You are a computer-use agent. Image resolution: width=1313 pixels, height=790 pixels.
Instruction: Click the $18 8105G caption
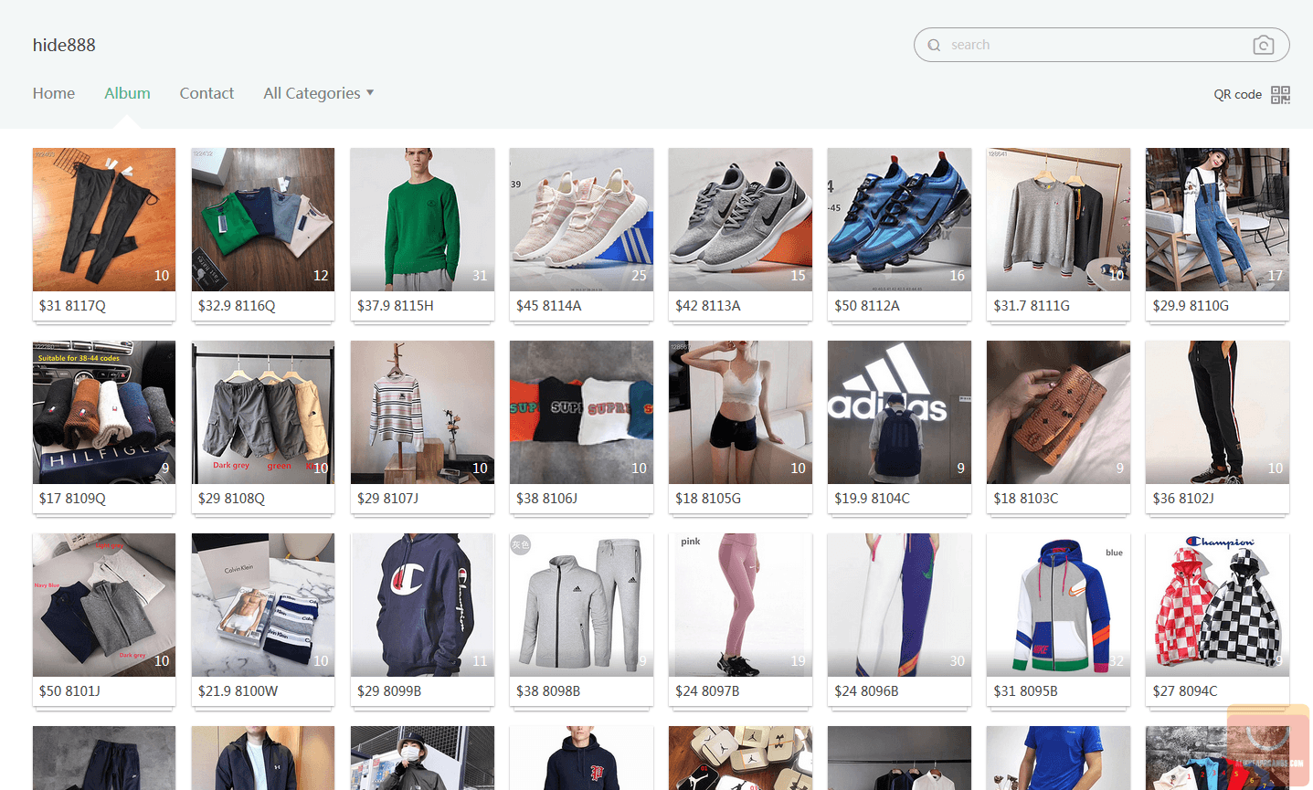click(708, 499)
